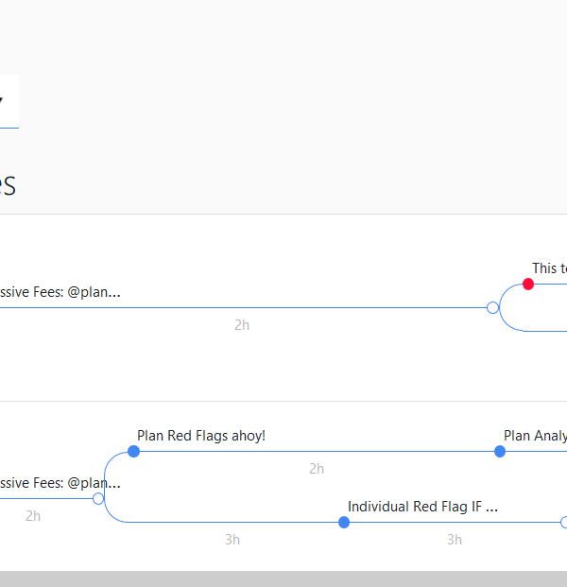Click the horizontal scrollbar at the bottom
The height and width of the screenshot is (587, 567).
283,578
